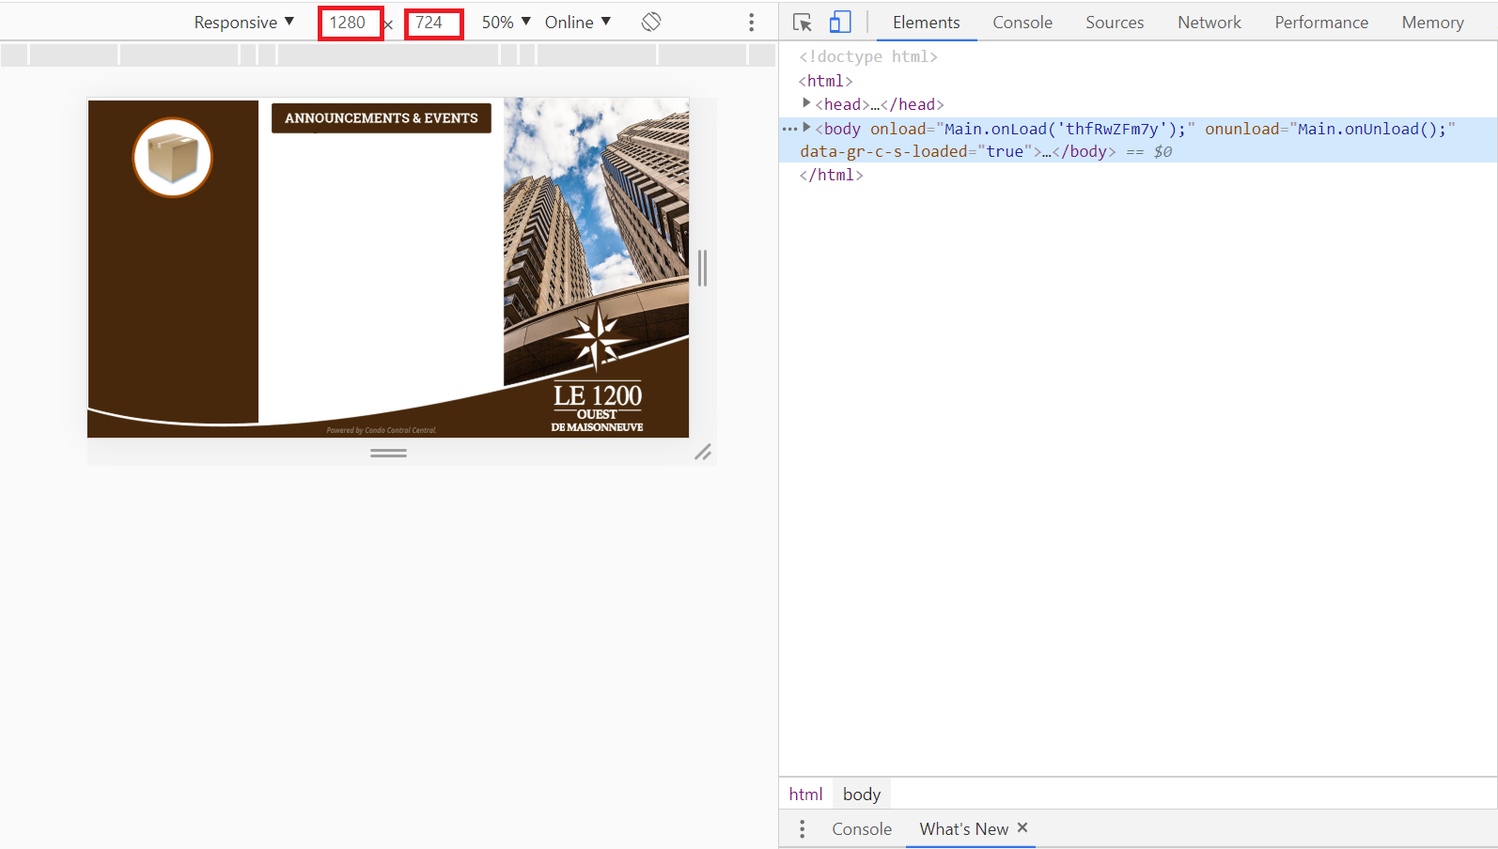
Task: Toggle the device toolbar icon
Action: click(840, 23)
